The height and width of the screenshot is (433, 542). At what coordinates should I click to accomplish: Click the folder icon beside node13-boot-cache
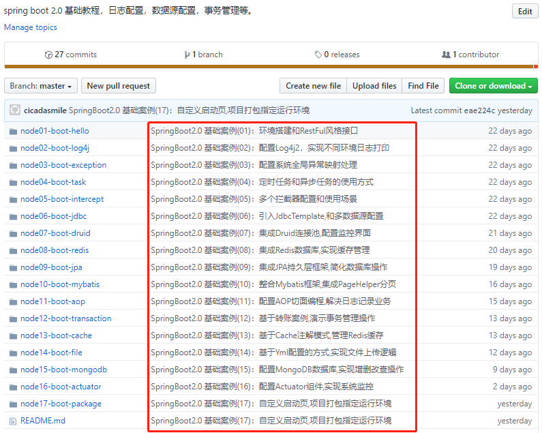click(x=13, y=335)
